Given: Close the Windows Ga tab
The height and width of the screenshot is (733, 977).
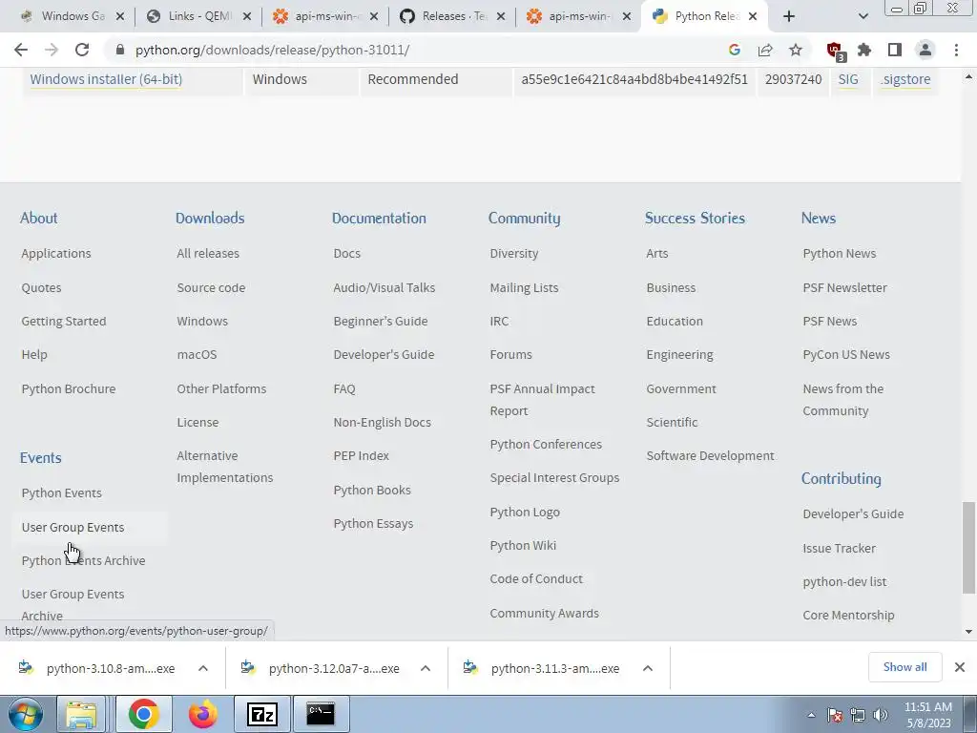Looking at the screenshot, I should [119, 16].
